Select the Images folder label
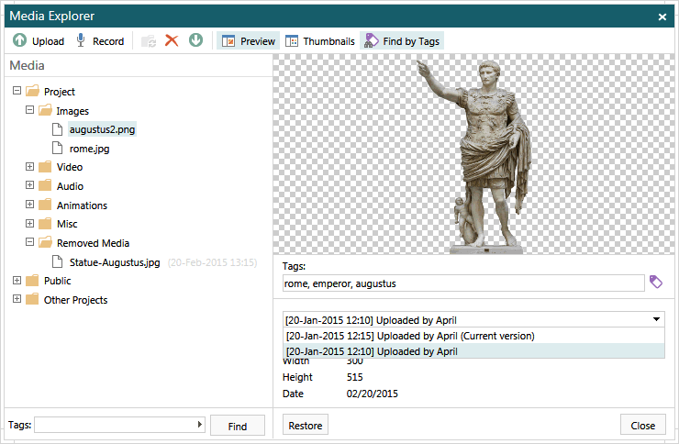 pos(72,111)
